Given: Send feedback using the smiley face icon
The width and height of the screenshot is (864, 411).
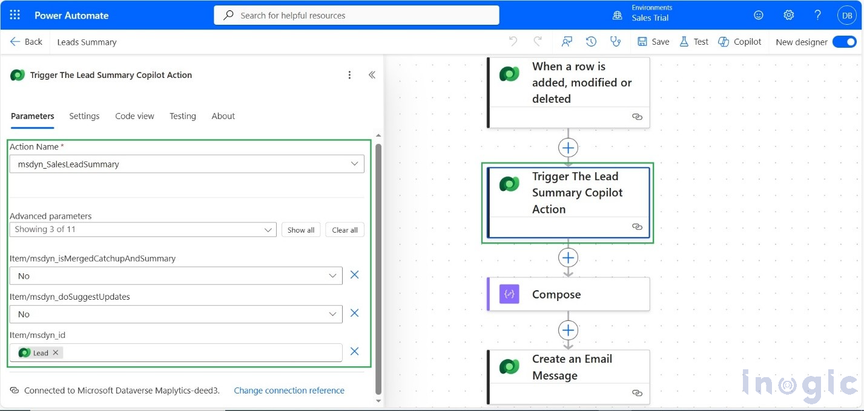Looking at the screenshot, I should pos(758,15).
